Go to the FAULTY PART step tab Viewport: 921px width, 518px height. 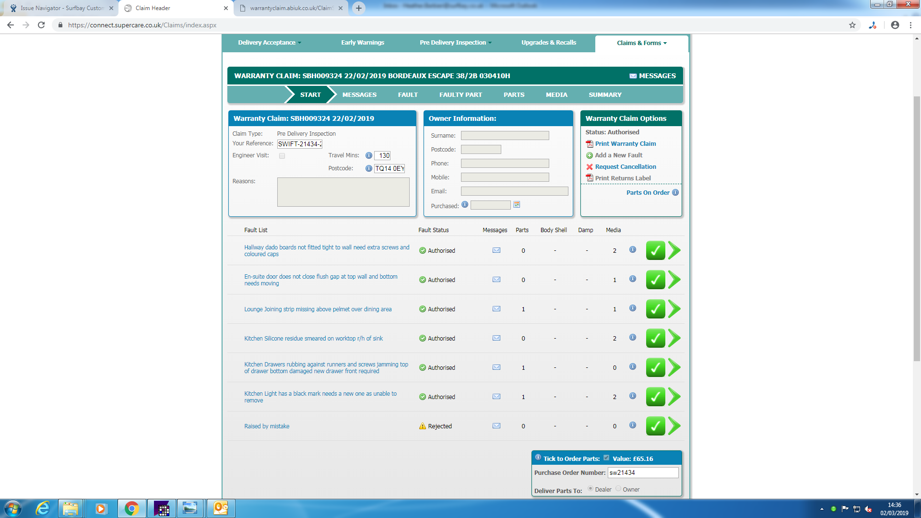pyautogui.click(x=460, y=95)
